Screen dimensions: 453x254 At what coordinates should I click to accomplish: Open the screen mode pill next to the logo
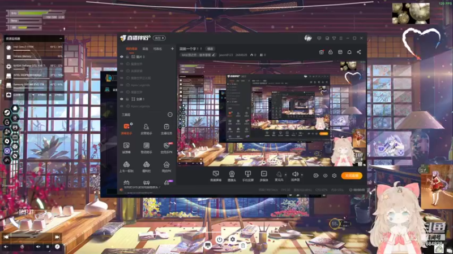[x=159, y=38]
